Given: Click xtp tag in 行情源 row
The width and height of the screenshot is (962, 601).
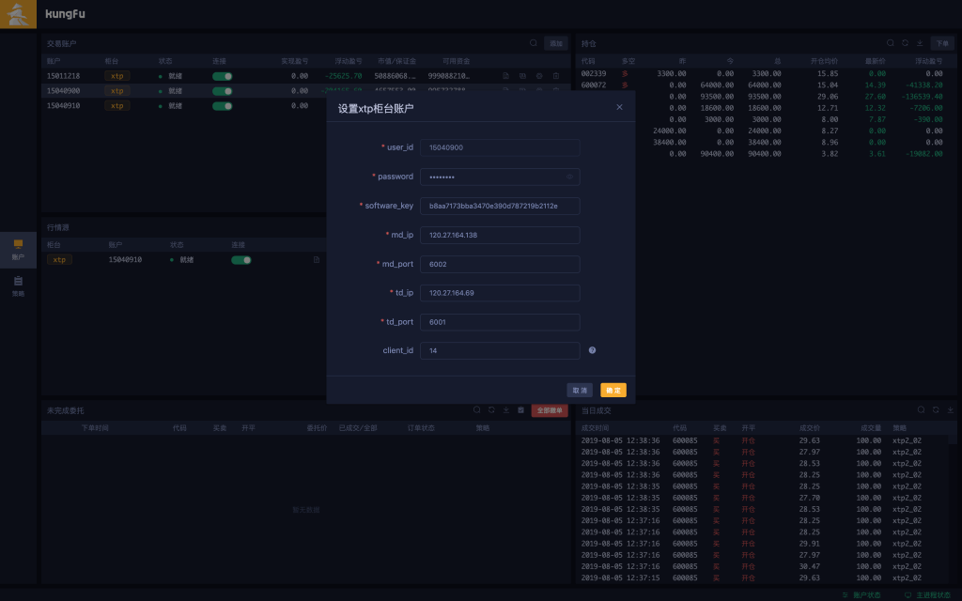Looking at the screenshot, I should tap(59, 260).
